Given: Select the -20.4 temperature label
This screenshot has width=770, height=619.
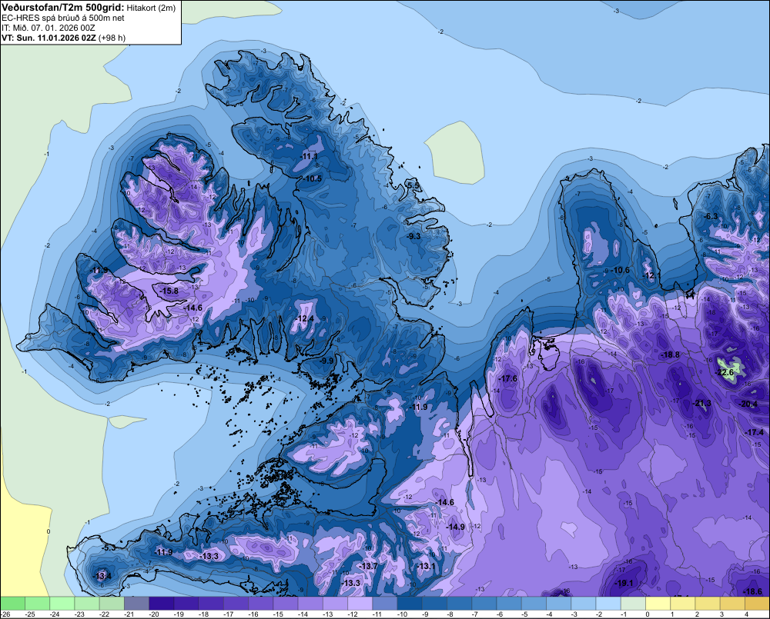Looking at the screenshot, I should tap(748, 404).
